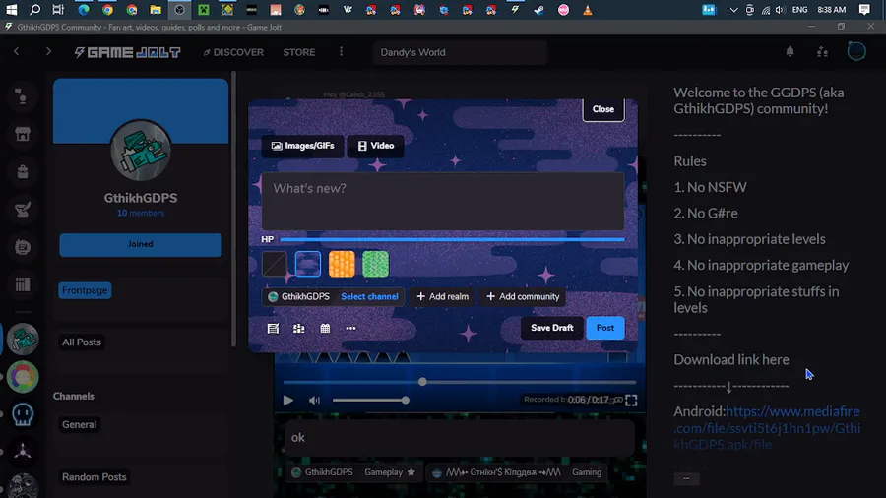Open VLC media player from taskbar
The image size is (886, 498).
(588, 10)
